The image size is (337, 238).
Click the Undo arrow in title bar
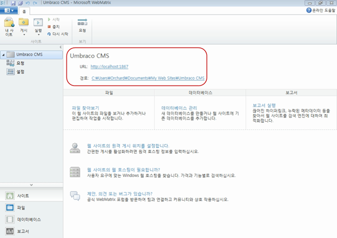click(28, 3)
